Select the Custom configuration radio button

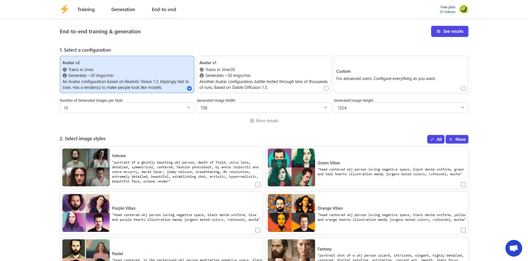[463, 88]
